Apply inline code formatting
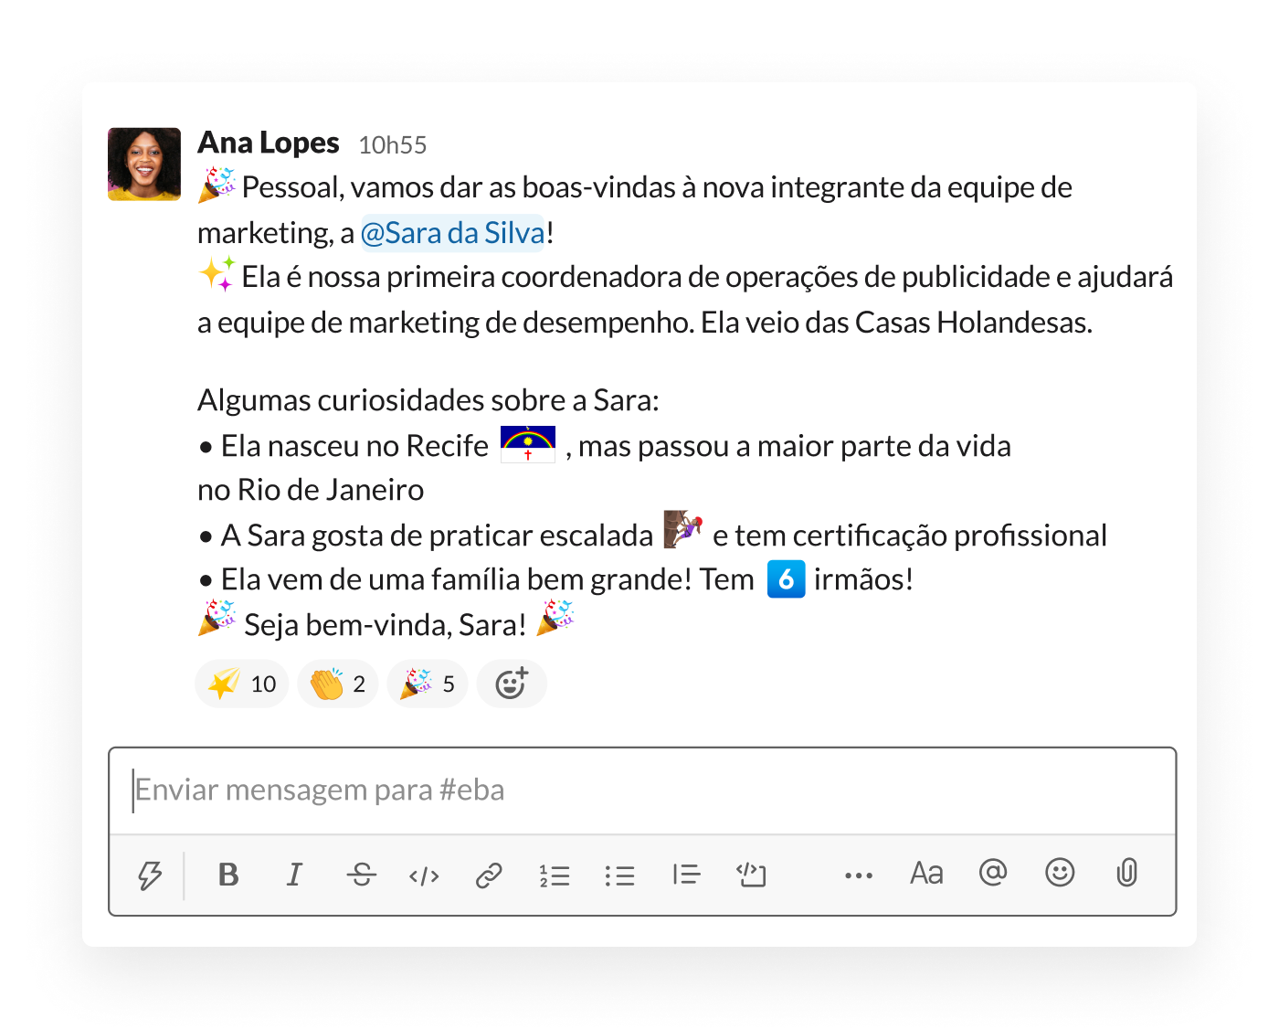The width and height of the screenshot is (1279, 1029). [424, 876]
